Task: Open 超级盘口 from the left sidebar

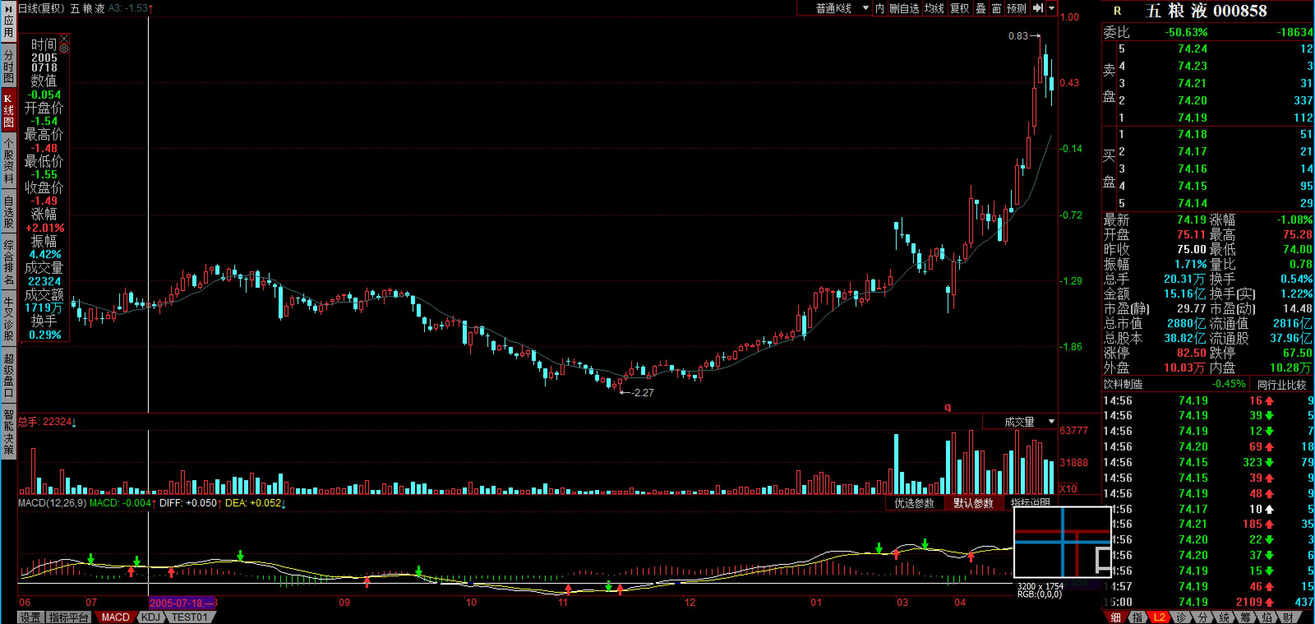Action: point(9,375)
